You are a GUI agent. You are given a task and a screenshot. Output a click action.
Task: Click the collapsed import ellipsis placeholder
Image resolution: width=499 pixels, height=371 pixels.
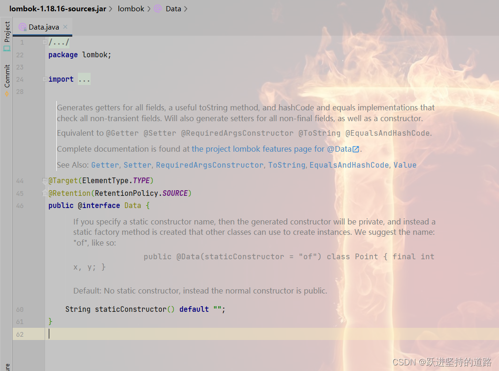pos(84,79)
